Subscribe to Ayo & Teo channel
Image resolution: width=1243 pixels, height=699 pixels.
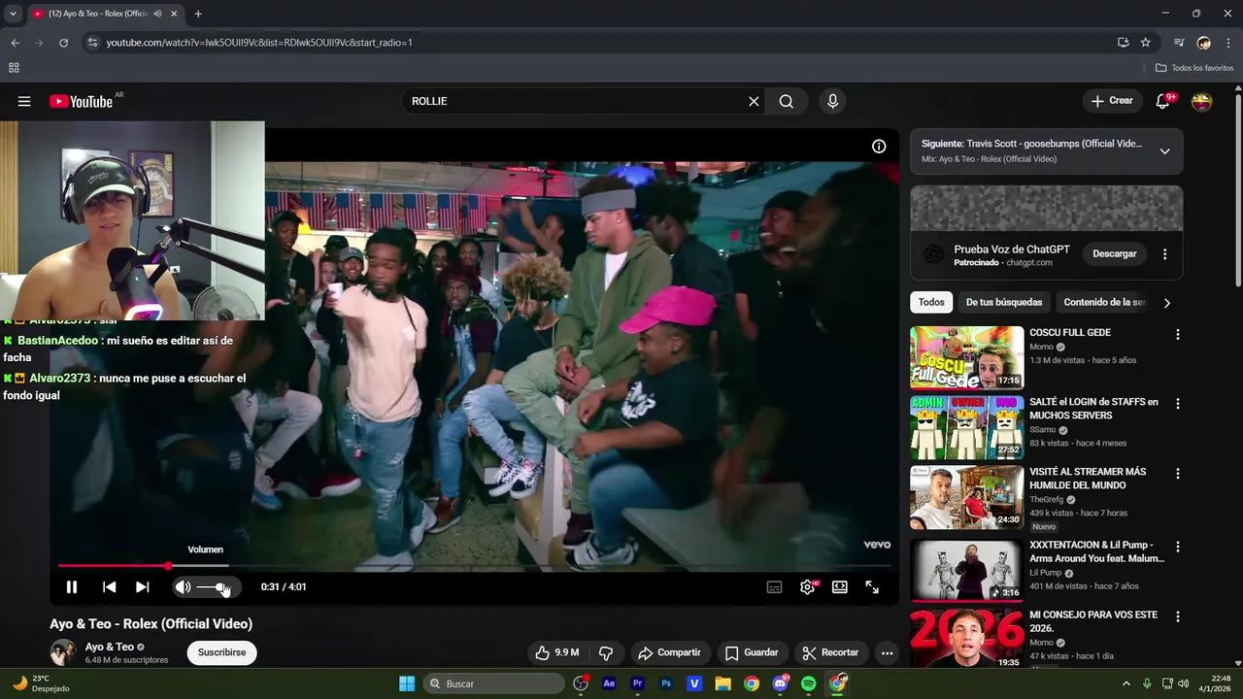tap(221, 652)
